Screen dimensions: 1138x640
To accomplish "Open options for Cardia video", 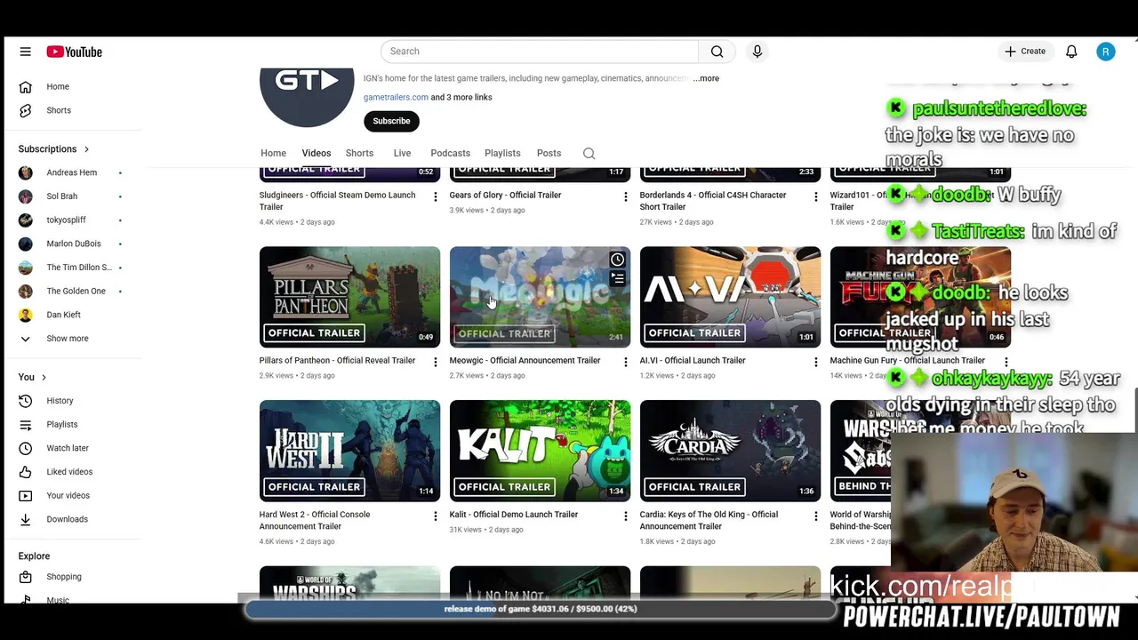I will pyautogui.click(x=815, y=516).
